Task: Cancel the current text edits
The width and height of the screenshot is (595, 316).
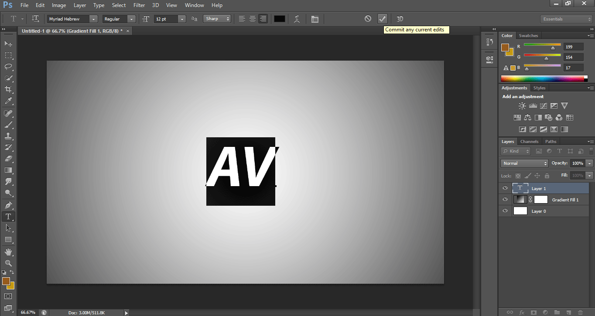Action: tap(368, 19)
